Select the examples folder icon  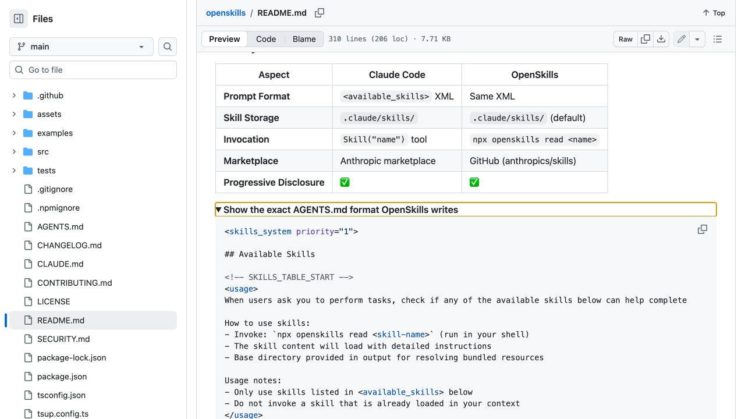click(x=28, y=133)
